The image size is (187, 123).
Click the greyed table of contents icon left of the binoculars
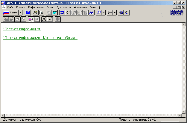pos(86,12)
